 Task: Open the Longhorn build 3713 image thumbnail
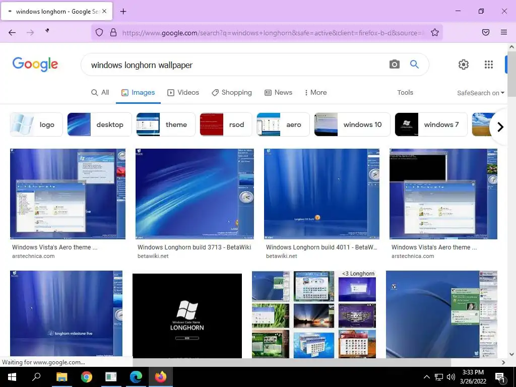pyautogui.click(x=195, y=194)
